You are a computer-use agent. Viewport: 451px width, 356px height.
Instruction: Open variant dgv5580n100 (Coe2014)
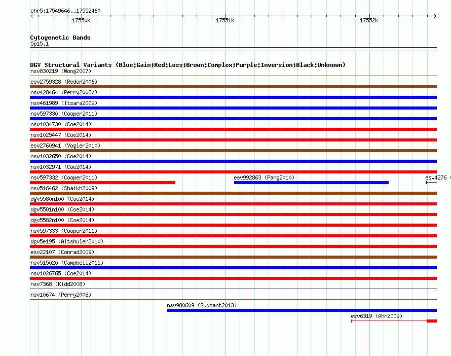62,199
